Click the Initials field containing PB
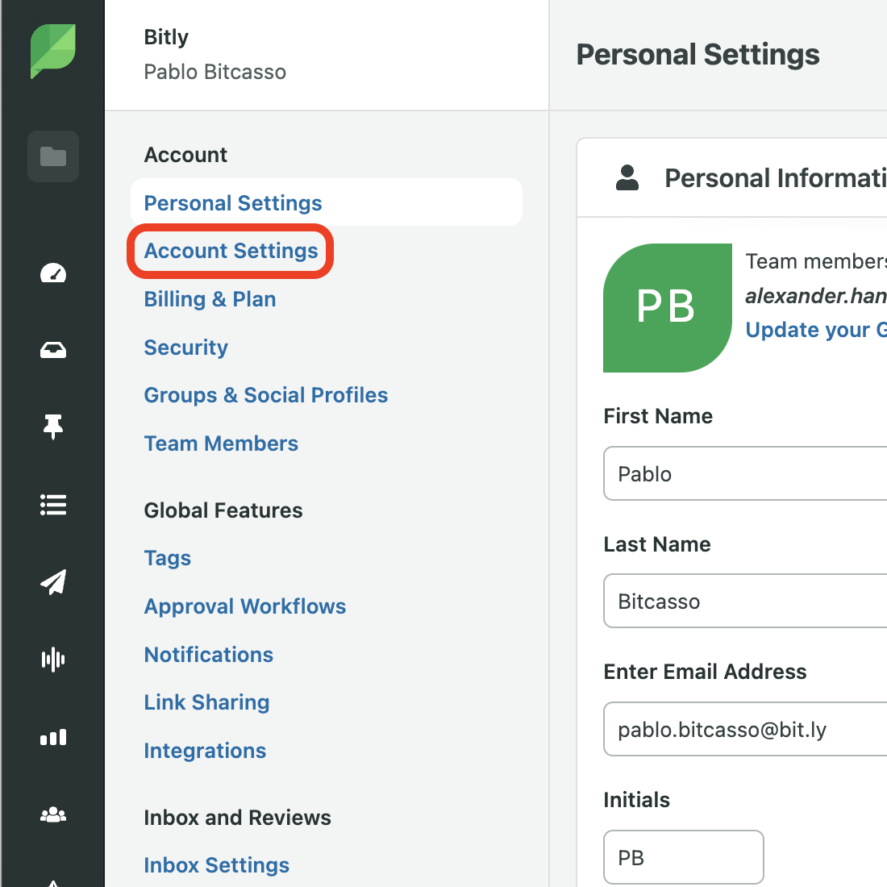 [x=683, y=857]
